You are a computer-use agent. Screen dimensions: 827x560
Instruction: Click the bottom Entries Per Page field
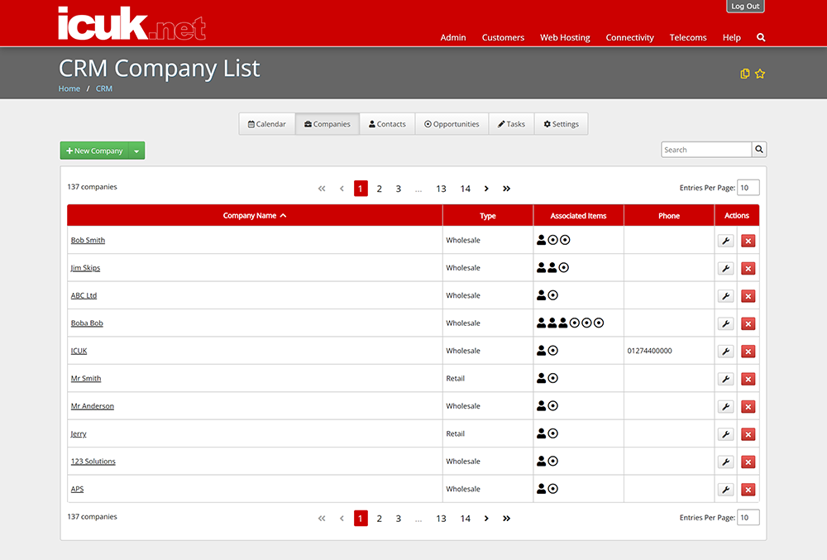(748, 517)
